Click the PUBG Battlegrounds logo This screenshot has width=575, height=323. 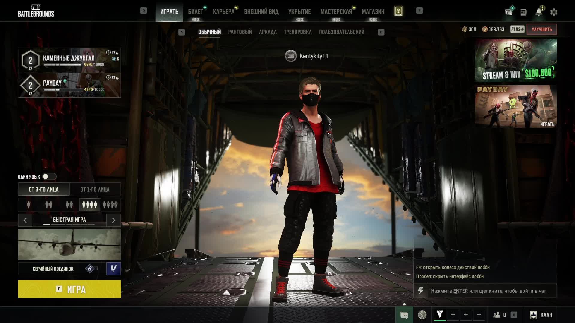pyautogui.click(x=36, y=11)
